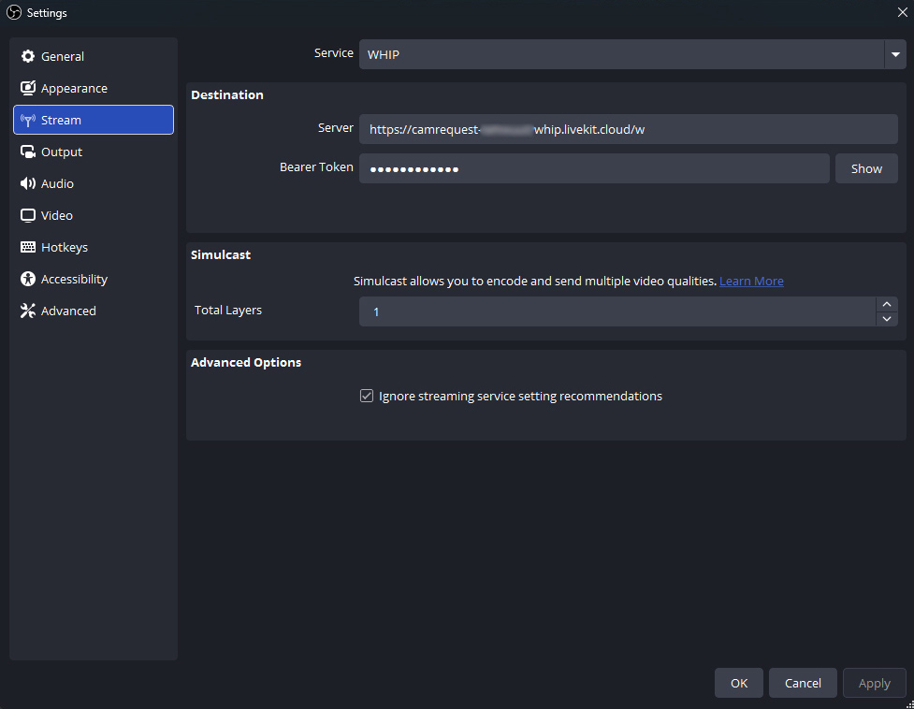The width and height of the screenshot is (914, 709).
Task: Open Video settings section
Action: (x=94, y=215)
